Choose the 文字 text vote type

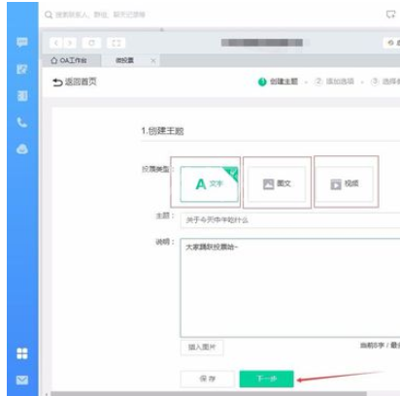209,184
